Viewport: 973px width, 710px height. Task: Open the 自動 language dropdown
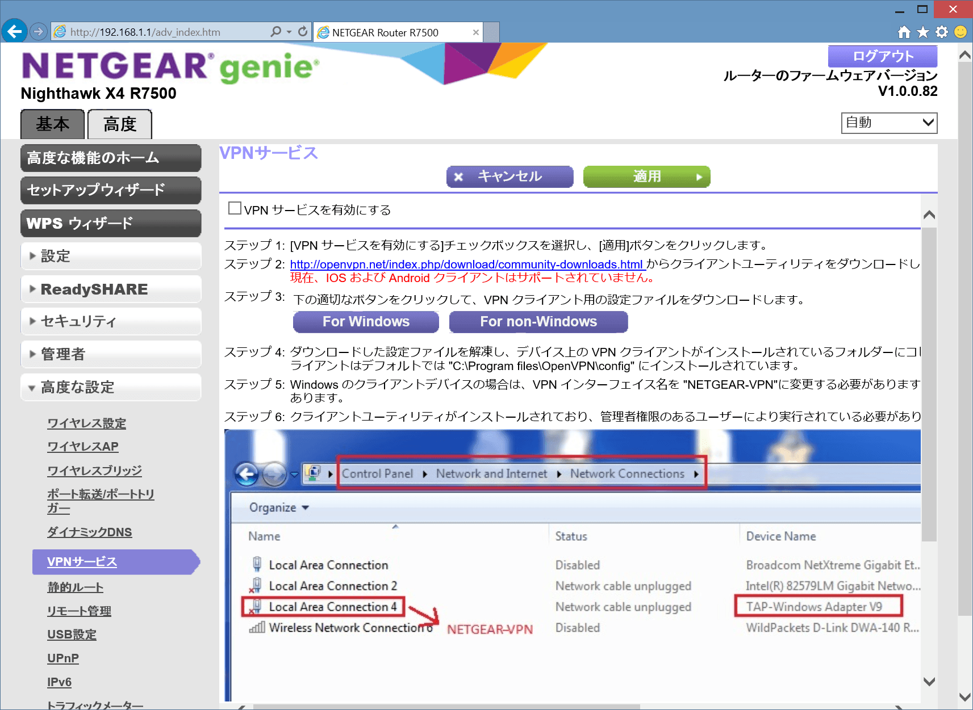(889, 123)
